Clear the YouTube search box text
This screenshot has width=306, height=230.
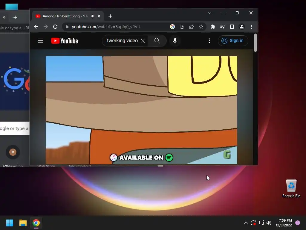[143, 41]
